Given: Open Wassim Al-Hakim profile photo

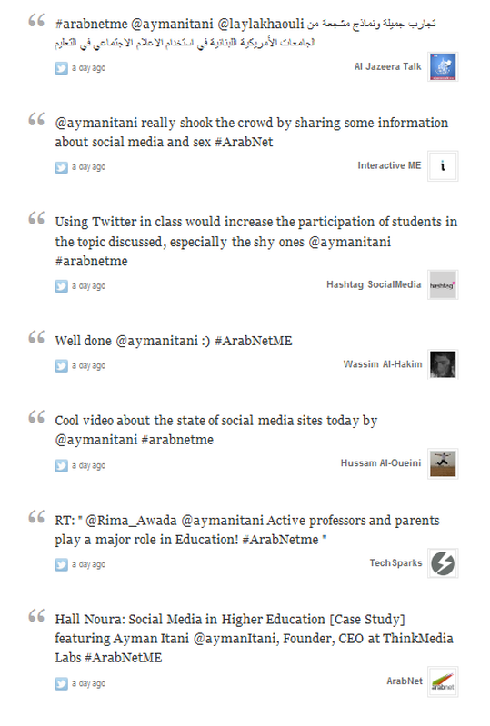Looking at the screenshot, I should coord(443,364).
